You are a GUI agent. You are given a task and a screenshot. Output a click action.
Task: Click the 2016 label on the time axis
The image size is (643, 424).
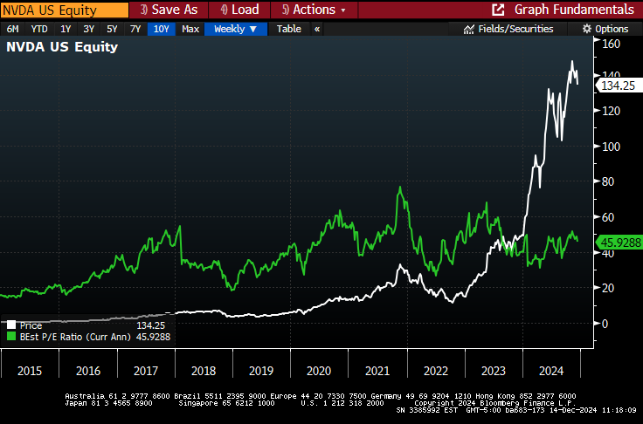[x=88, y=371]
